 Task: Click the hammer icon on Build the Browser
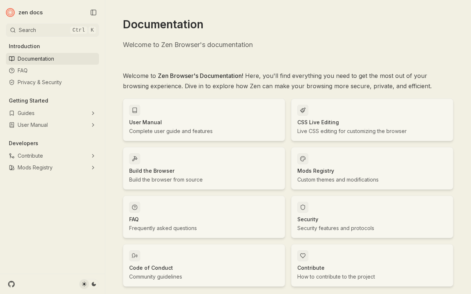click(x=135, y=159)
